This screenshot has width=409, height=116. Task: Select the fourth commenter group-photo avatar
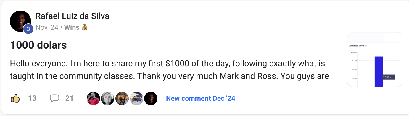click(136, 98)
